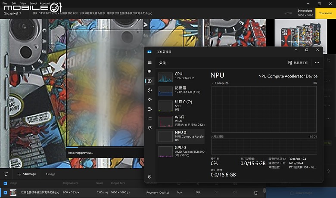Click Recovery (Quality) model cell

point(158,193)
